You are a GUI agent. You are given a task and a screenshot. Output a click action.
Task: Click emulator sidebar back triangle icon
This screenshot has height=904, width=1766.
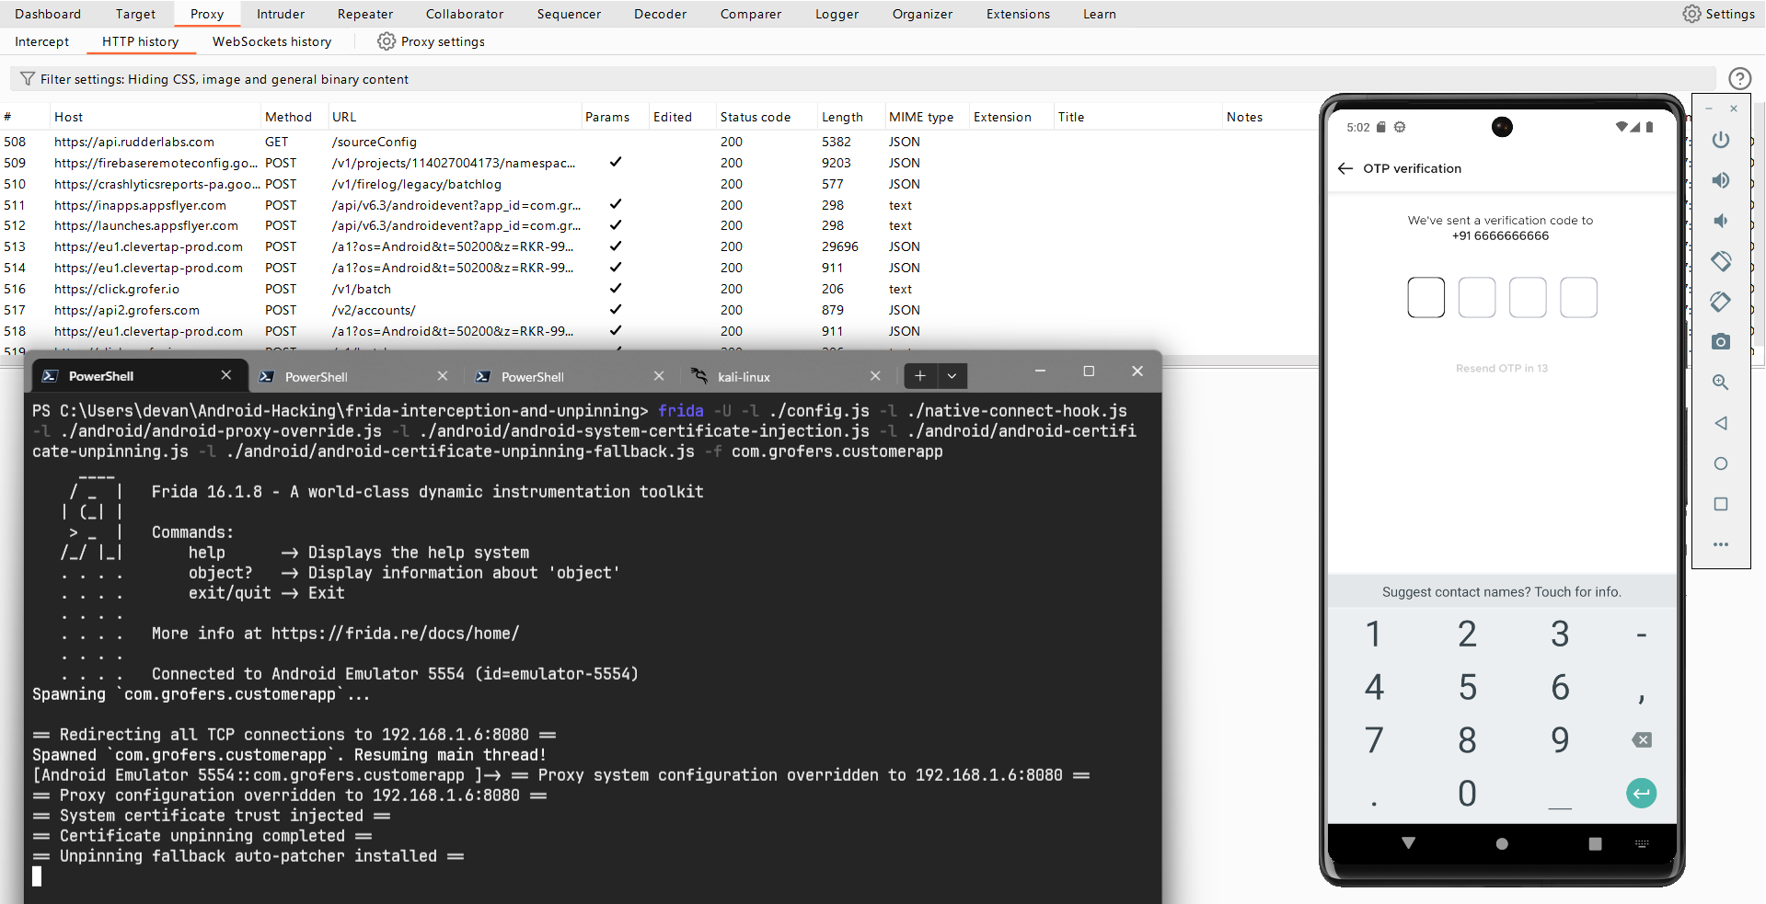[x=1720, y=423]
